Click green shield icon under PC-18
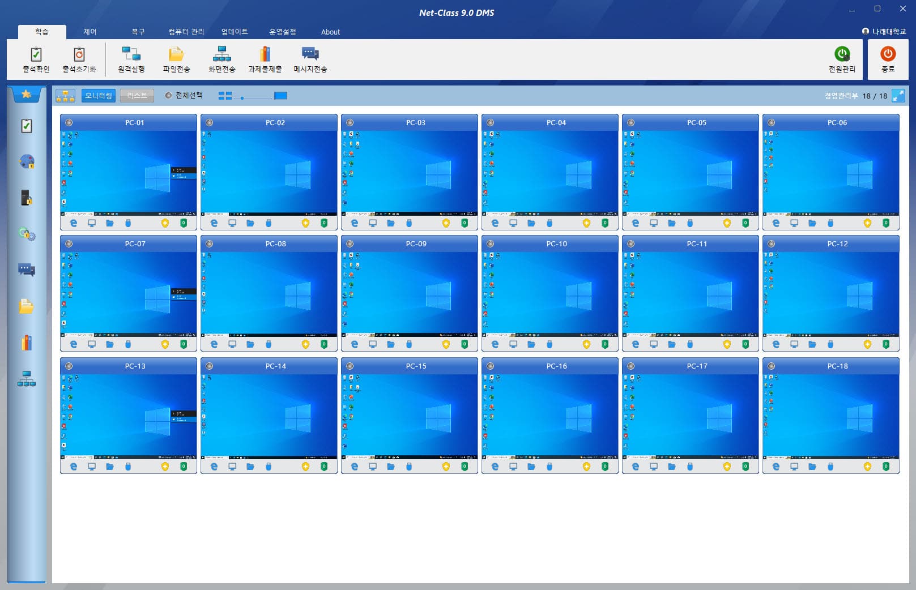 pyautogui.click(x=886, y=467)
